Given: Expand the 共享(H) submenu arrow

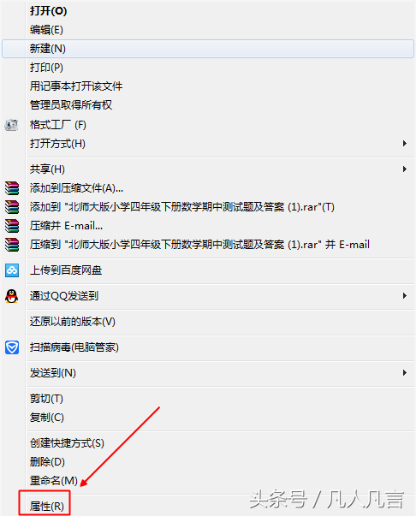Looking at the screenshot, I should (405, 169).
